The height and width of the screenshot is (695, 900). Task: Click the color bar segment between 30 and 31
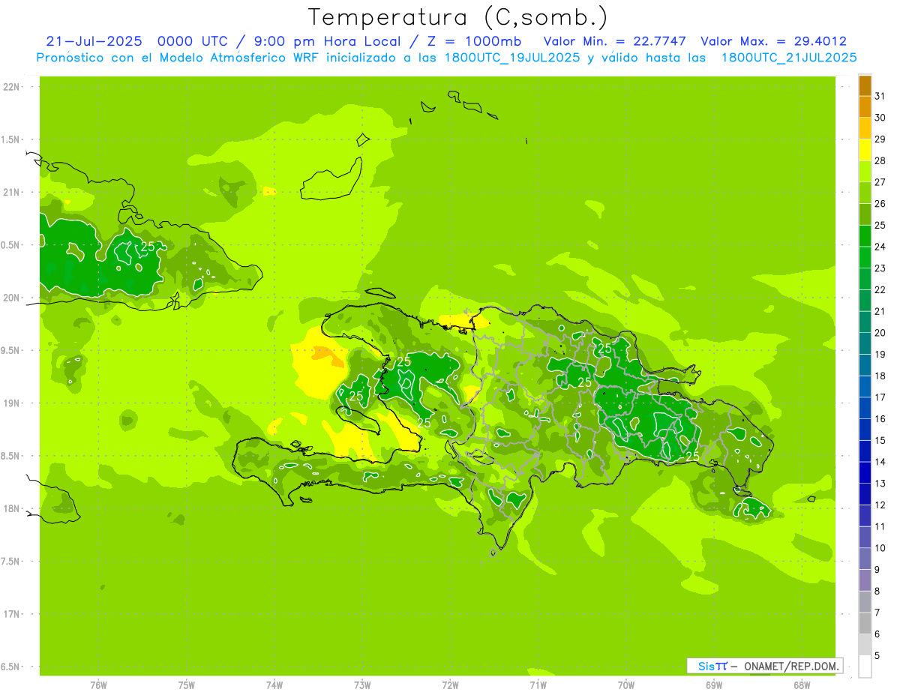865,106
